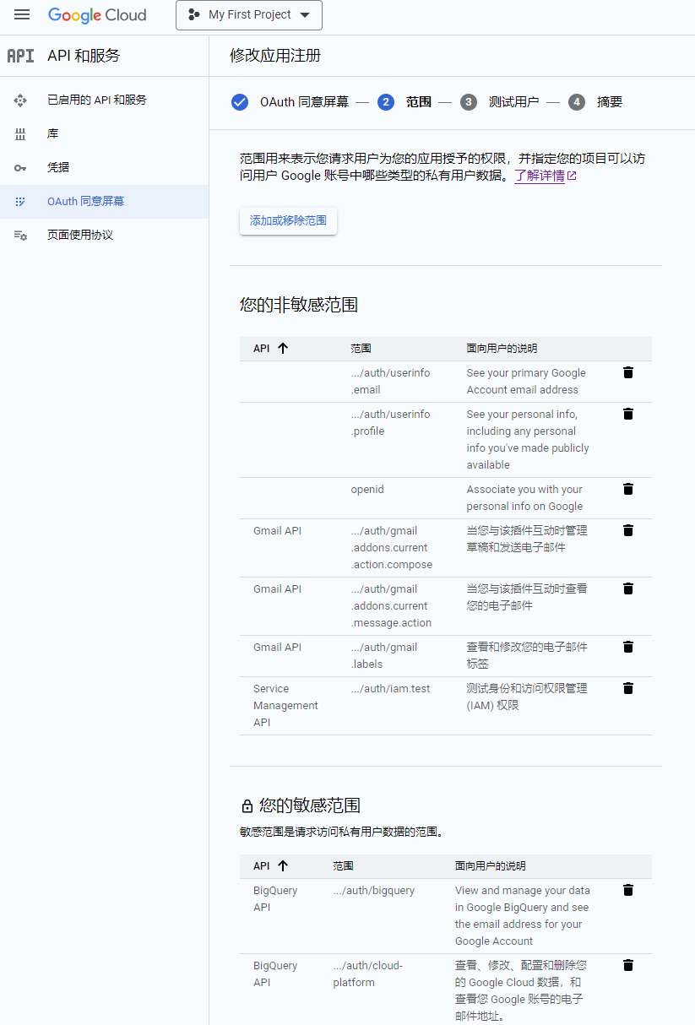Delete the auth/bigquery scope
This screenshot has height=1025, width=695.
(628, 890)
